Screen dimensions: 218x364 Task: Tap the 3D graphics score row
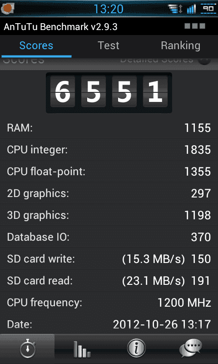point(109,215)
